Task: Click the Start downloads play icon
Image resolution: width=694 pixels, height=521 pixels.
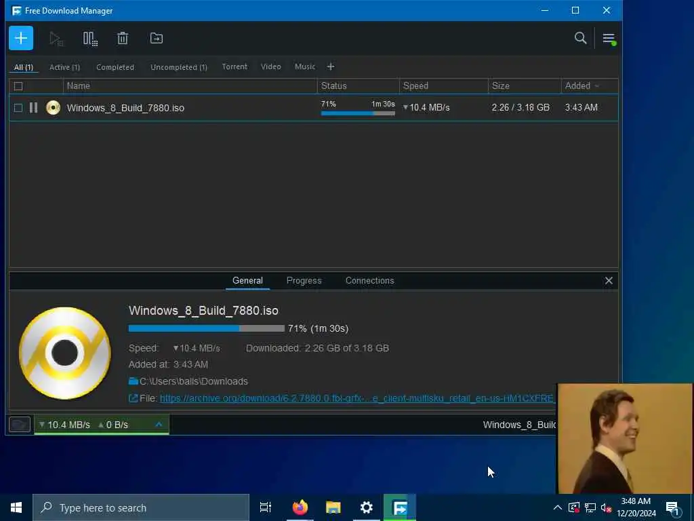Action: click(x=56, y=39)
